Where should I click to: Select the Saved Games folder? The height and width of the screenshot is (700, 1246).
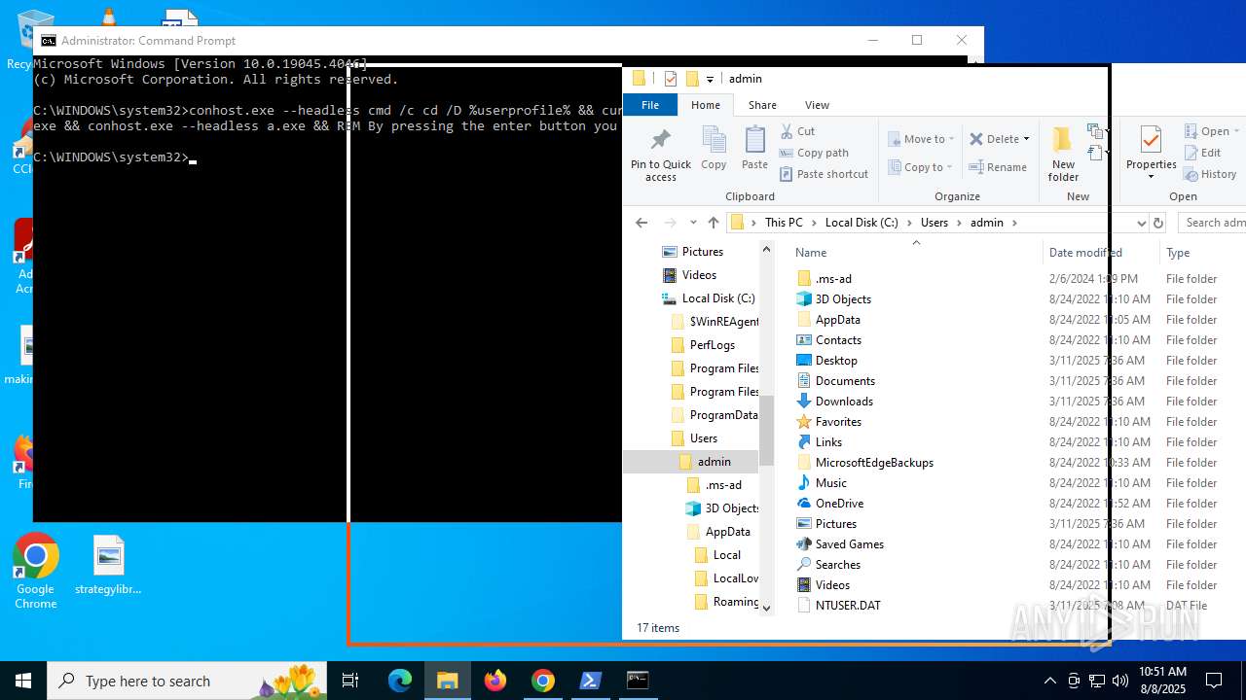click(850, 544)
